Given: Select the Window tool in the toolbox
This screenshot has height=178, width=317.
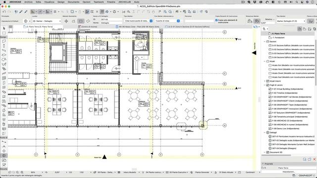Looking at the screenshot, I should (x=4, y=88).
